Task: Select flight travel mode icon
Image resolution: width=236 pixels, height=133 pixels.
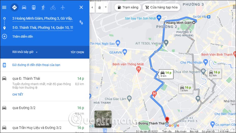Action: (63, 7)
